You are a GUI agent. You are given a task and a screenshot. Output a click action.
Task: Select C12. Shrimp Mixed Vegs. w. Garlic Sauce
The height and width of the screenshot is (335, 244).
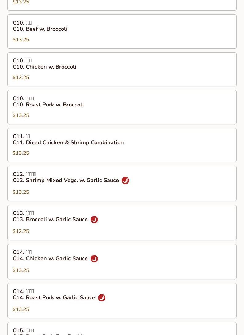(122, 184)
